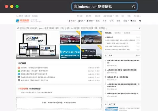Viewport: 158px width, 111px height.
Task: Open the 高考临近 news headline
Action: [x=118, y=77]
